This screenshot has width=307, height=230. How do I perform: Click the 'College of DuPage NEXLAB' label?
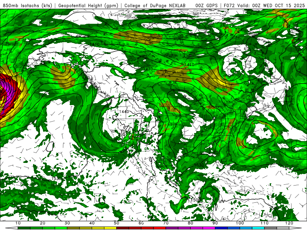click(x=155, y=5)
